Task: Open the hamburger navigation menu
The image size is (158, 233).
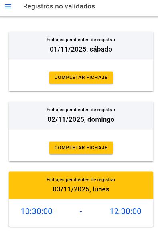Action: (x=8, y=6)
